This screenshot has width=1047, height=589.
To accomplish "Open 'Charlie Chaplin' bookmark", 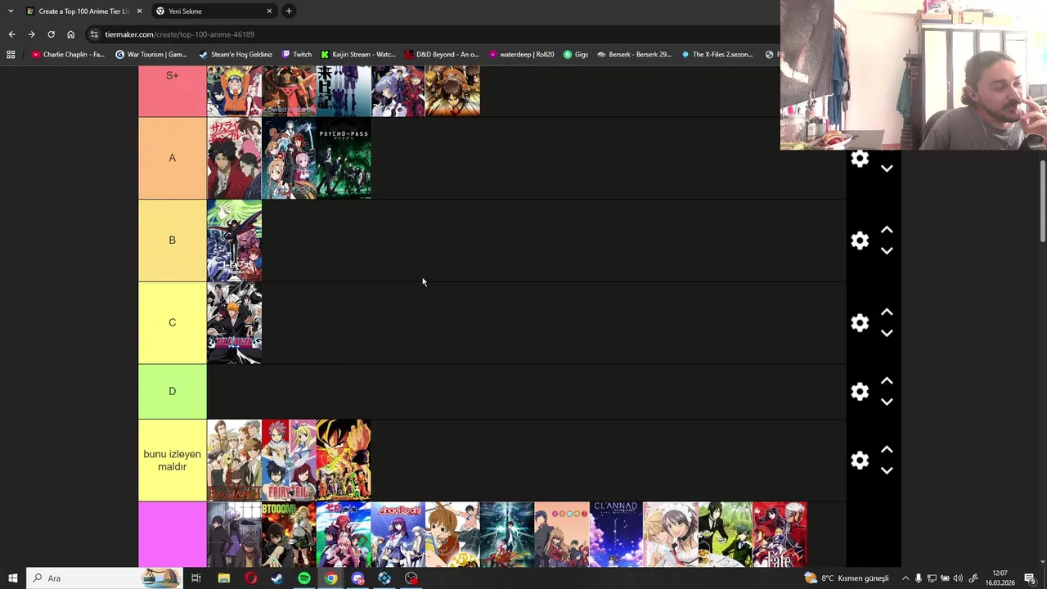I will (x=68, y=55).
